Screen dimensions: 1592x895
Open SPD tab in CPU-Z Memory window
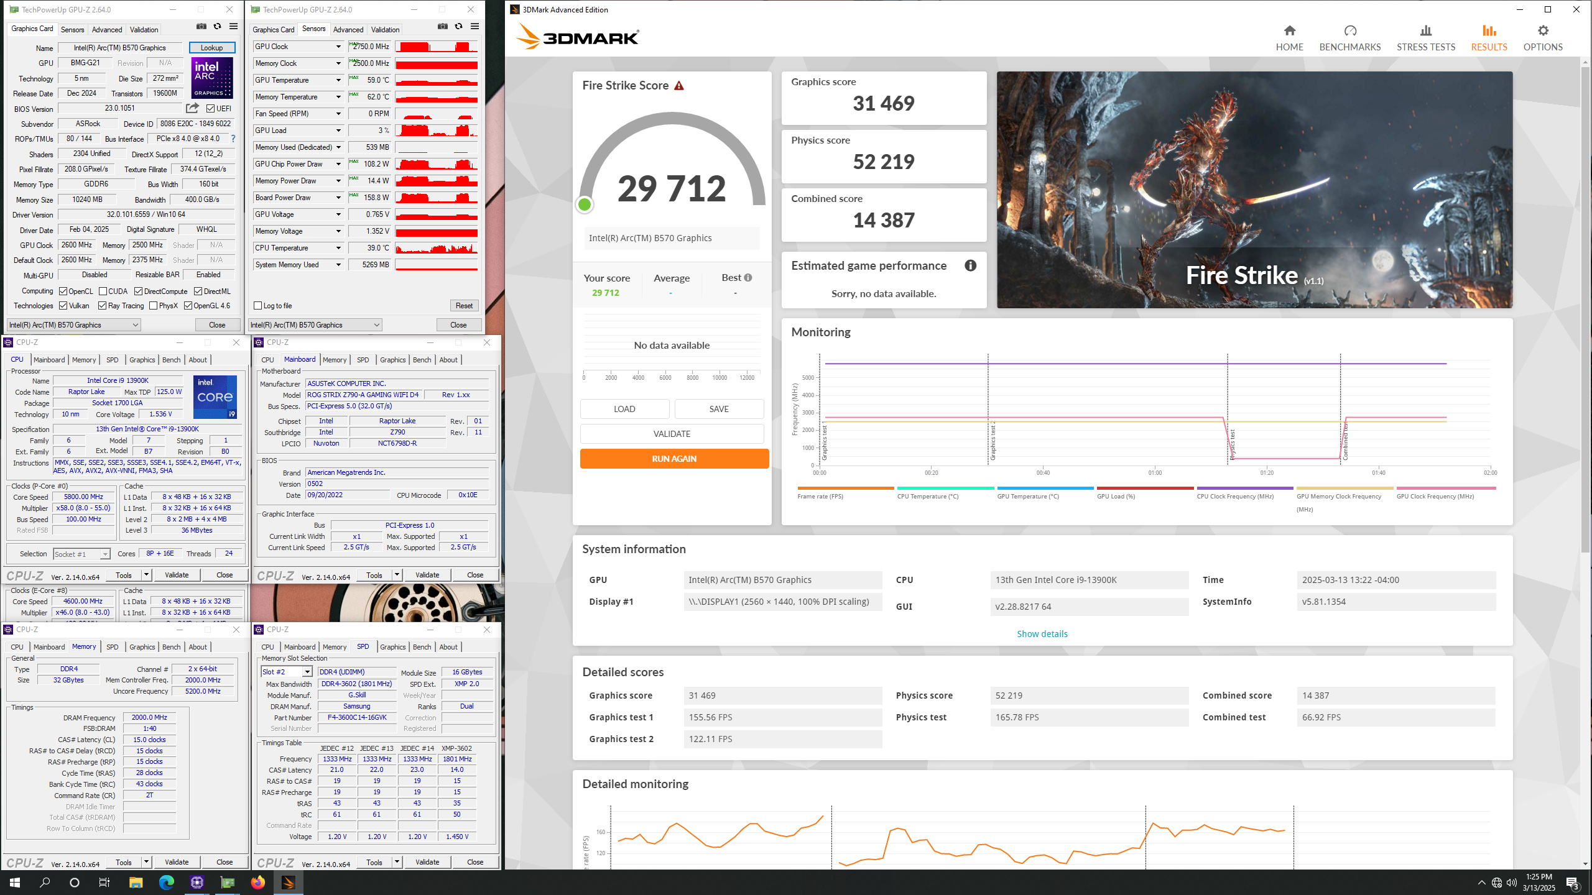[x=112, y=647]
